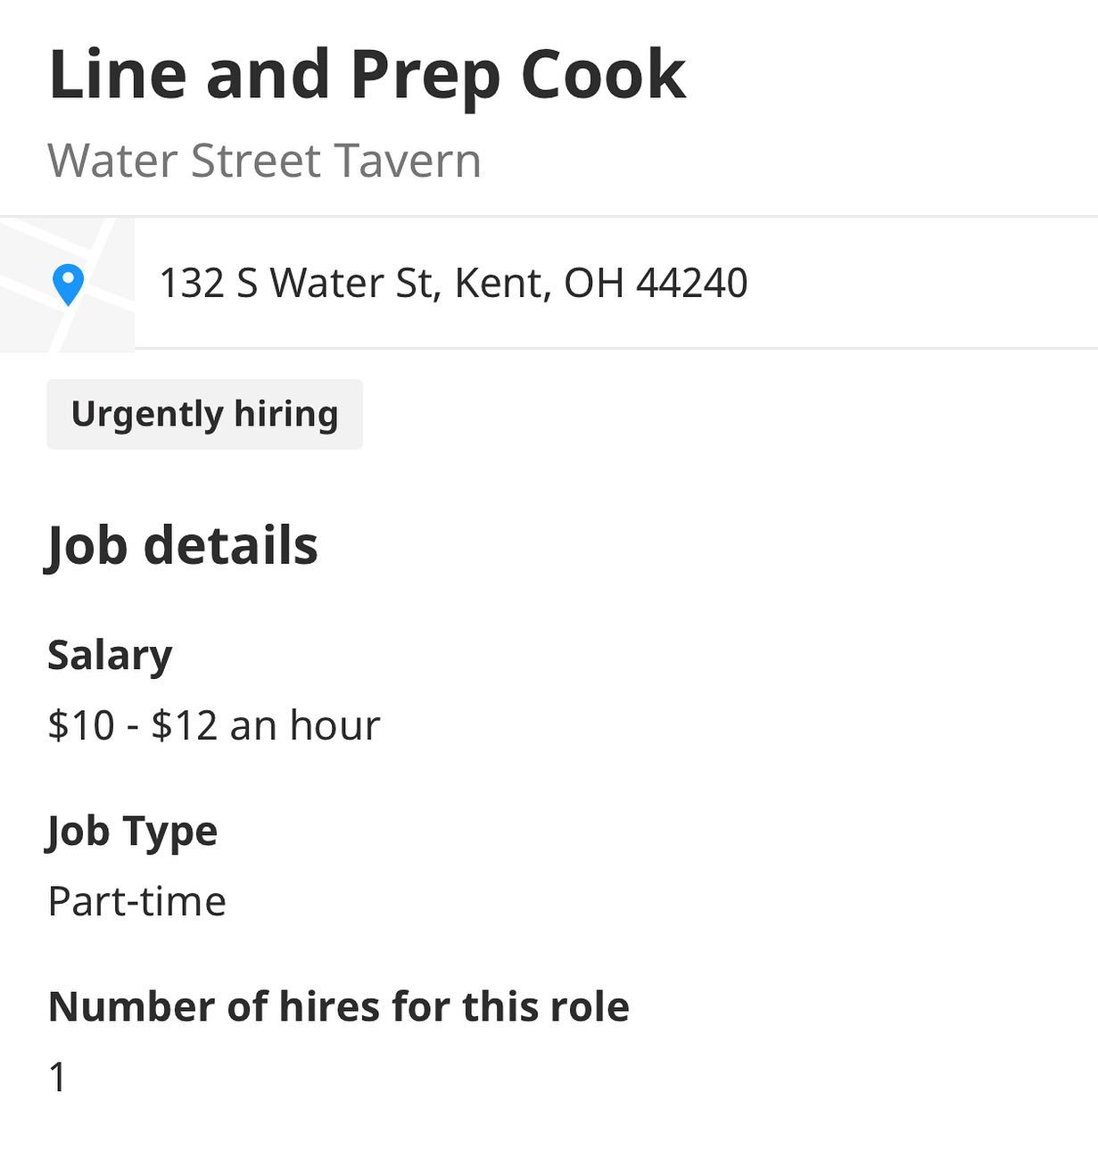Select the hires count value 1

point(58,1077)
